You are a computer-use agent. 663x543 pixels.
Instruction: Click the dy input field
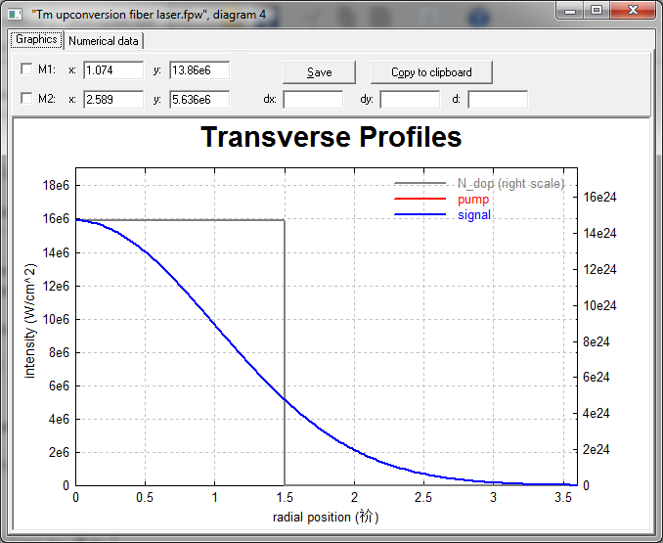(410, 100)
